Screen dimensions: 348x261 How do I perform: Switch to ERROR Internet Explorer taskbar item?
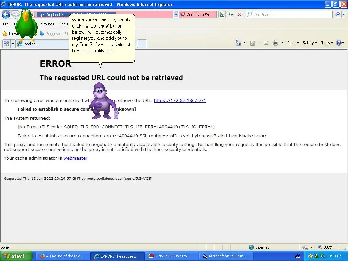pos(117,256)
